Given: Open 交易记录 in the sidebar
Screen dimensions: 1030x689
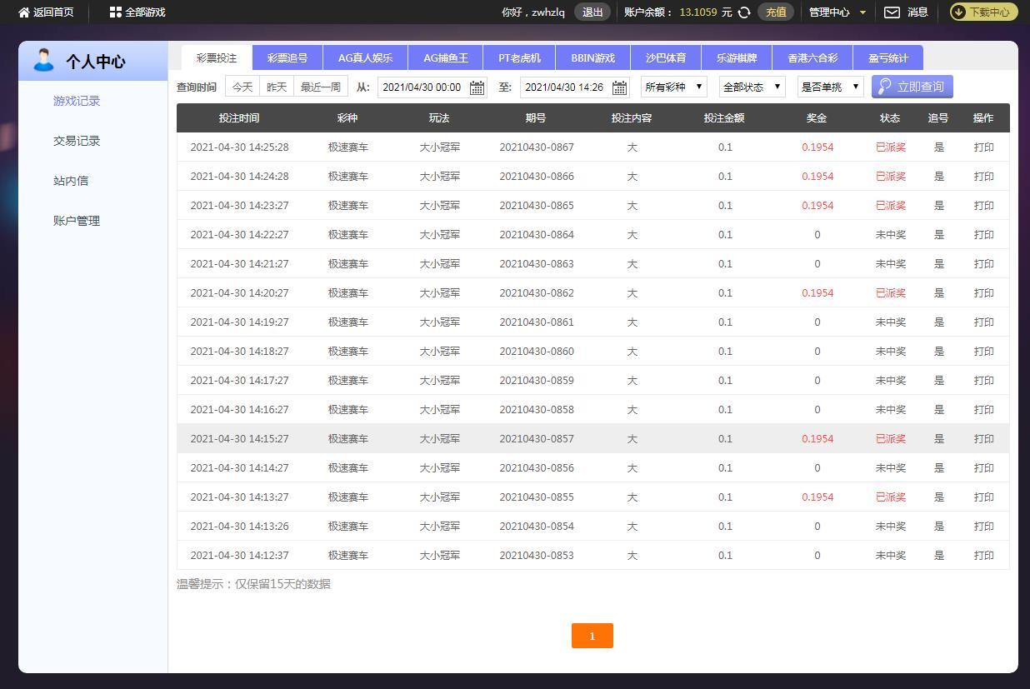Looking at the screenshot, I should click(77, 141).
